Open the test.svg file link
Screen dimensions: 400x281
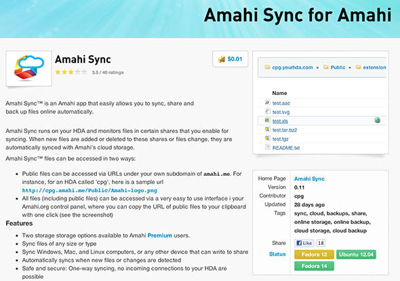pyautogui.click(x=281, y=112)
